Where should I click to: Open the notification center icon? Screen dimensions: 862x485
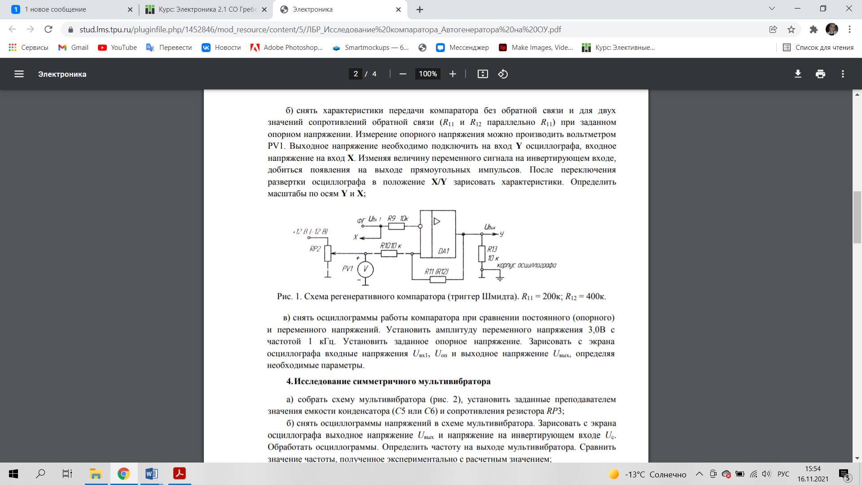[x=844, y=474]
